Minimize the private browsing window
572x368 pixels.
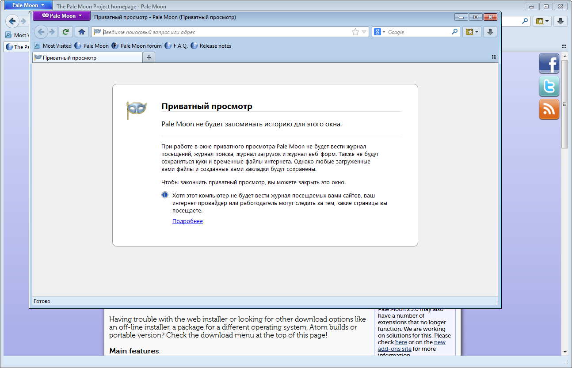[x=461, y=17]
